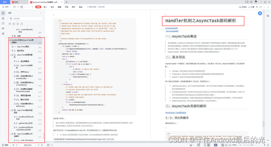Screen dimensions: 271x147
Task: Select the 保护 ribbon tab
Action: pyautogui.click(x=73, y=7)
